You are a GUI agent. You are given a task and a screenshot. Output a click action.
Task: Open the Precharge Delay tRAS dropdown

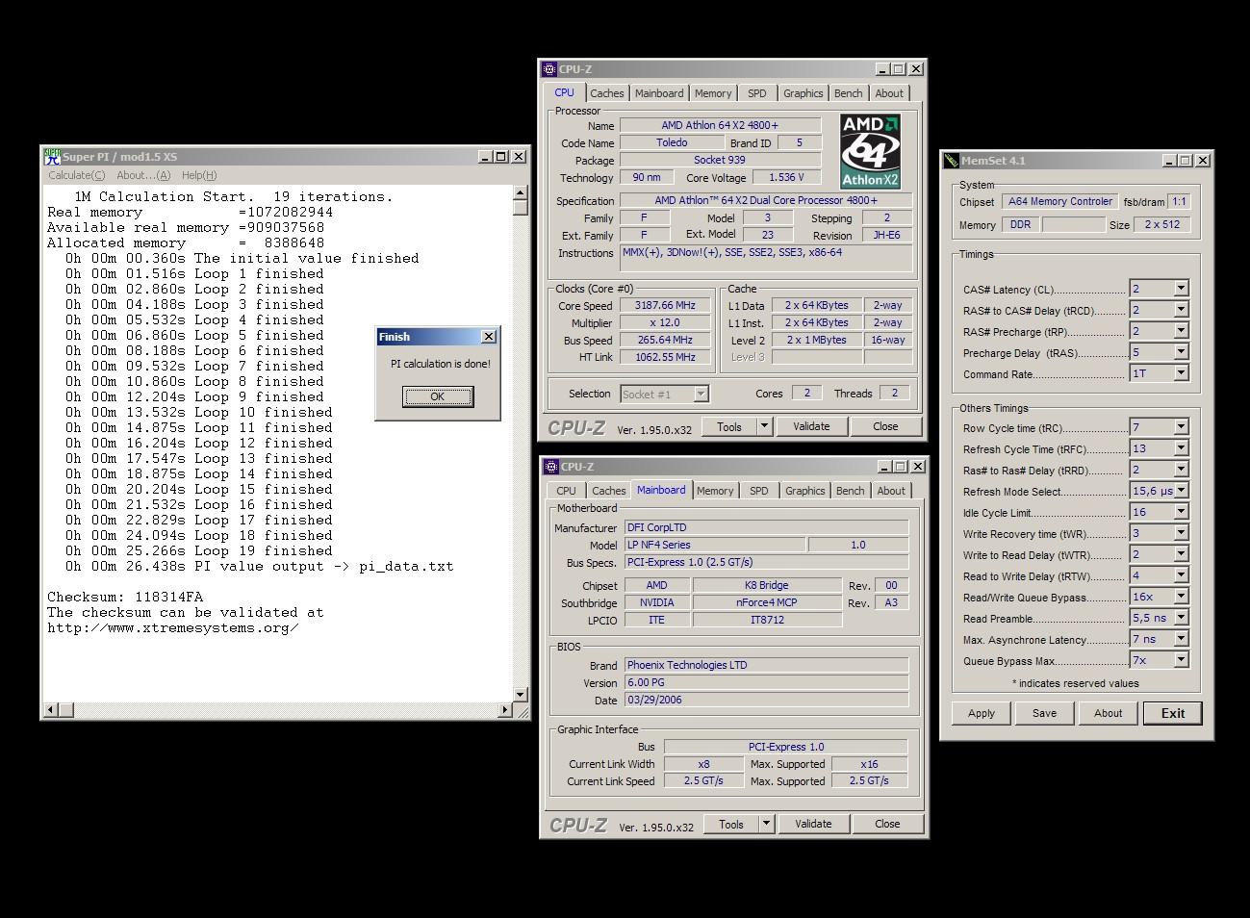click(x=1181, y=351)
